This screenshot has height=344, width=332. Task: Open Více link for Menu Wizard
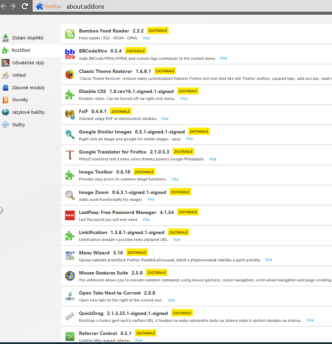pos(269,260)
